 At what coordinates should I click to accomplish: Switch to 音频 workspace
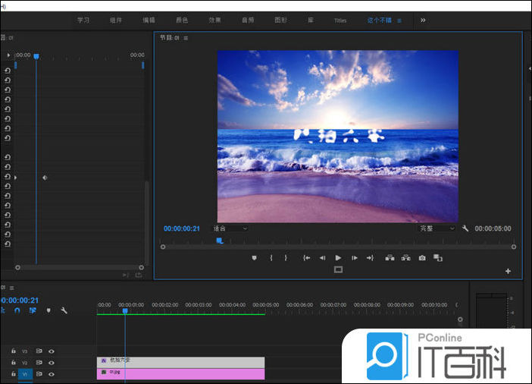click(x=248, y=20)
